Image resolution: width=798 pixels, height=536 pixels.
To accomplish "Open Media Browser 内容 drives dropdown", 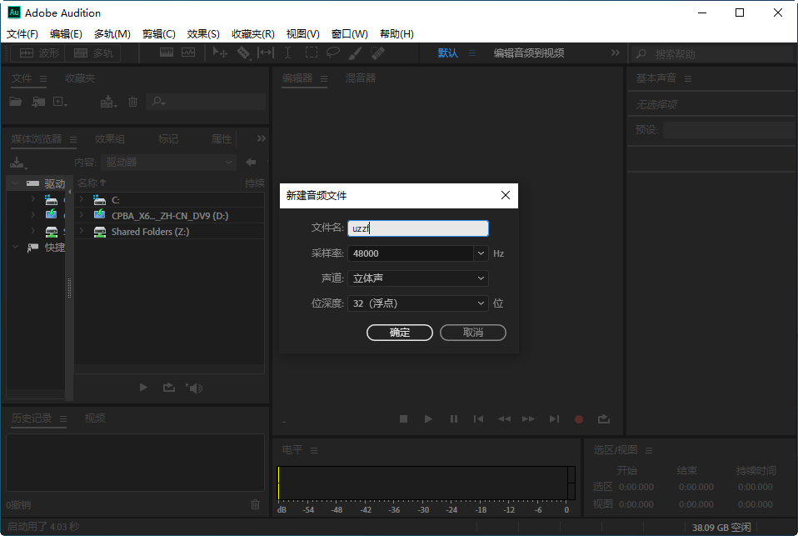I will [168, 163].
